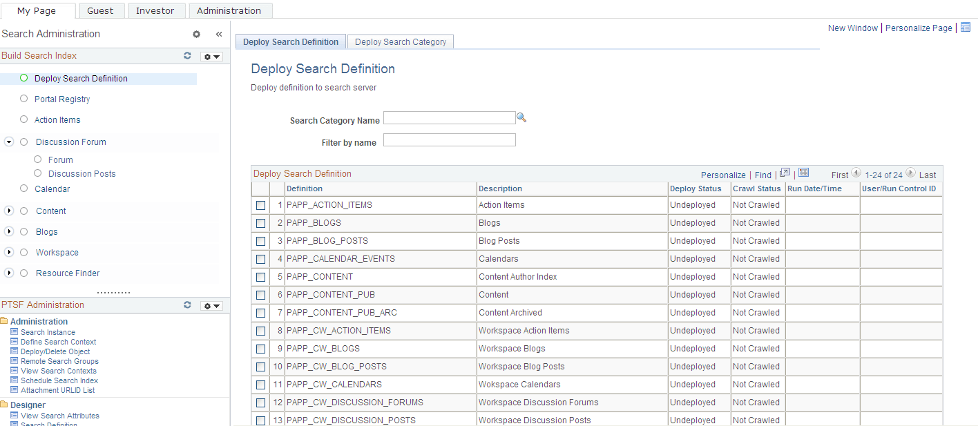Click the pagelet divider dotted resize handle

pyautogui.click(x=113, y=293)
